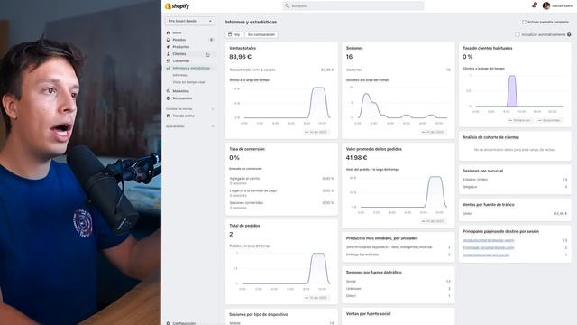Click the Shopify logo
The height and width of the screenshot is (325, 577).
(x=178, y=6)
